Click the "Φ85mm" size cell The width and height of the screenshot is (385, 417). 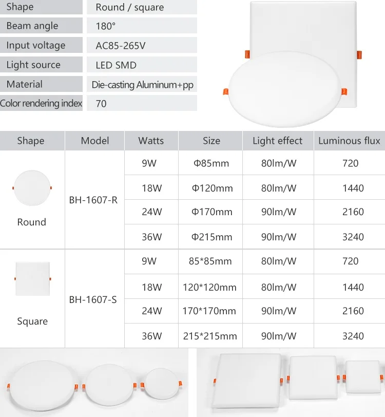[211, 163]
